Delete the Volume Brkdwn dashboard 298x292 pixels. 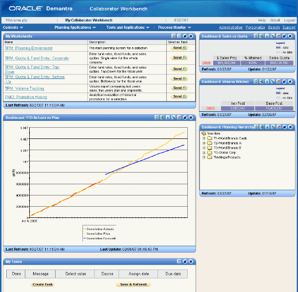pyautogui.click(x=278, y=81)
